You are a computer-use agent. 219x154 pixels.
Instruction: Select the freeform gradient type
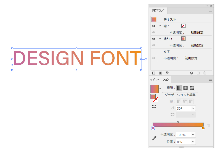click(x=191, y=88)
